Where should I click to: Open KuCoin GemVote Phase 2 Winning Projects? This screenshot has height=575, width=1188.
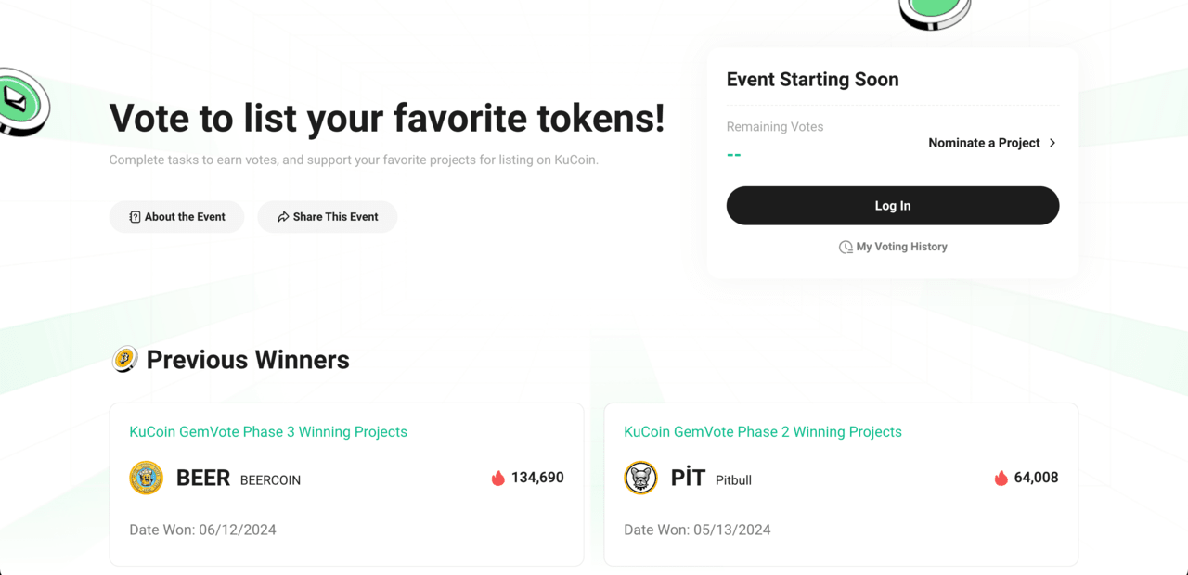point(763,431)
